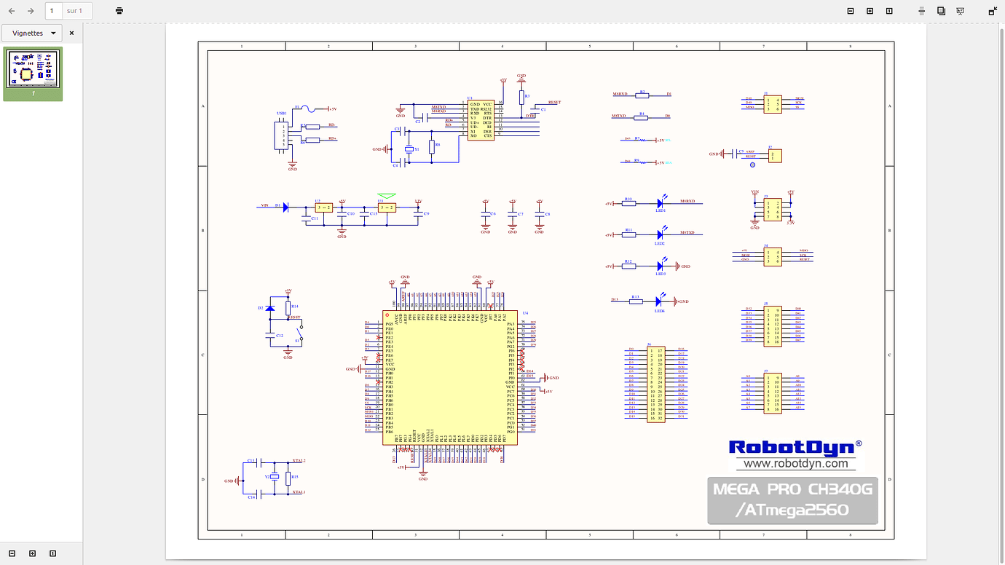Click the /ATmega2560 title text

(791, 510)
